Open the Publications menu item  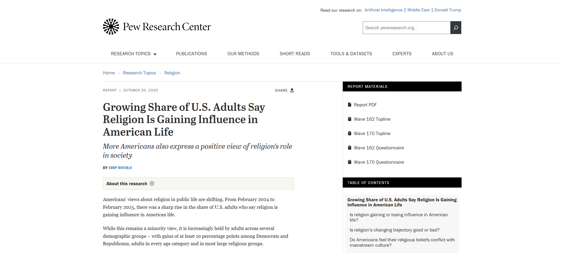[191, 54]
